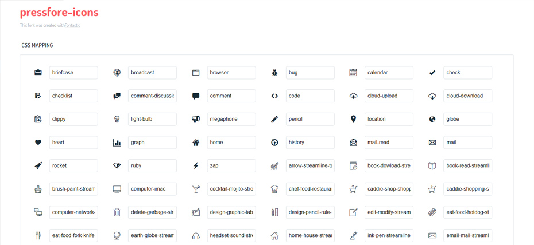Click the zap lightning bolt icon

(x=196, y=165)
